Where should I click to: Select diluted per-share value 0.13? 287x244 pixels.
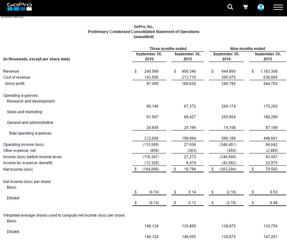click(x=192, y=203)
